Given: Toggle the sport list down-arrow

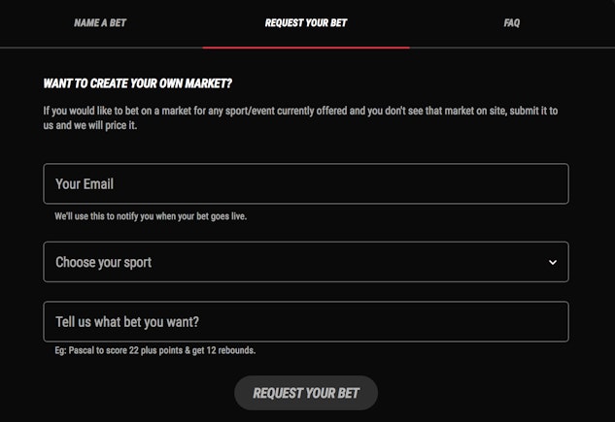Looking at the screenshot, I should pyautogui.click(x=552, y=262).
